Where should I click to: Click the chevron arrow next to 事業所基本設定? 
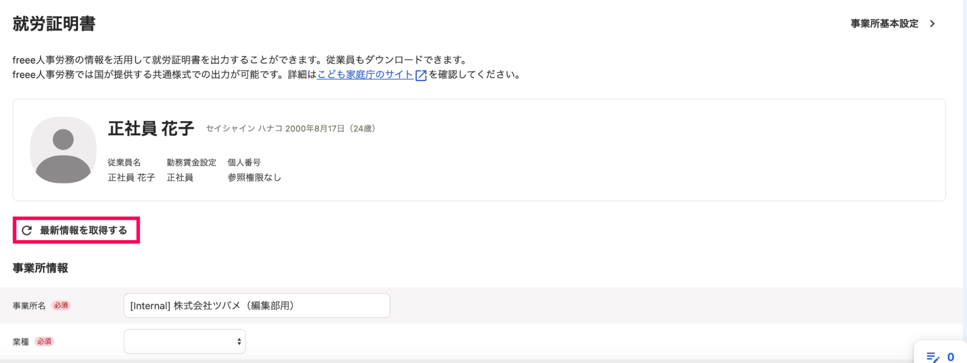coord(932,24)
